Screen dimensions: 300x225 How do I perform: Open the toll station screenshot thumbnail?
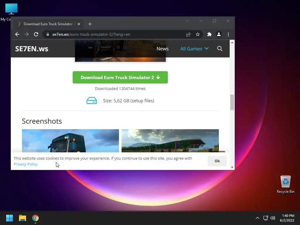[170, 141]
